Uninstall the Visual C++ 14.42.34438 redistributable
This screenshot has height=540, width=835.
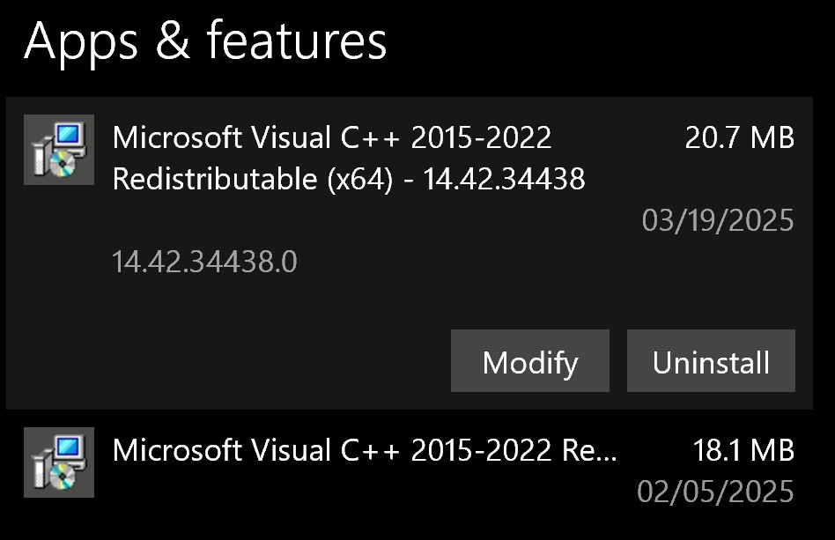click(x=711, y=361)
